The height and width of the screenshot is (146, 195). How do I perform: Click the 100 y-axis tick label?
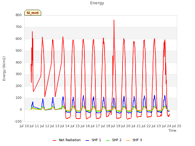pyautogui.click(x=19, y=98)
